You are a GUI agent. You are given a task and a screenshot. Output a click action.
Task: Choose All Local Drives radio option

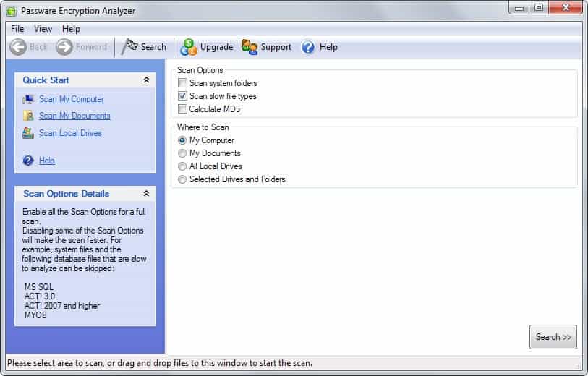pos(182,166)
